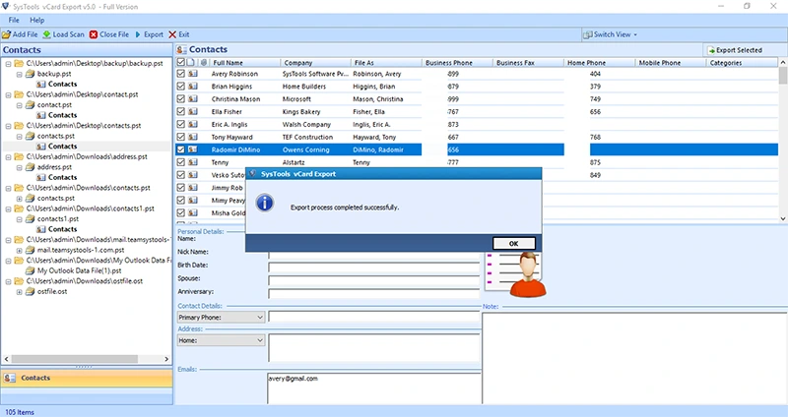
Task: Expand the contacts.pst node under Downloads
Action: [19, 199]
